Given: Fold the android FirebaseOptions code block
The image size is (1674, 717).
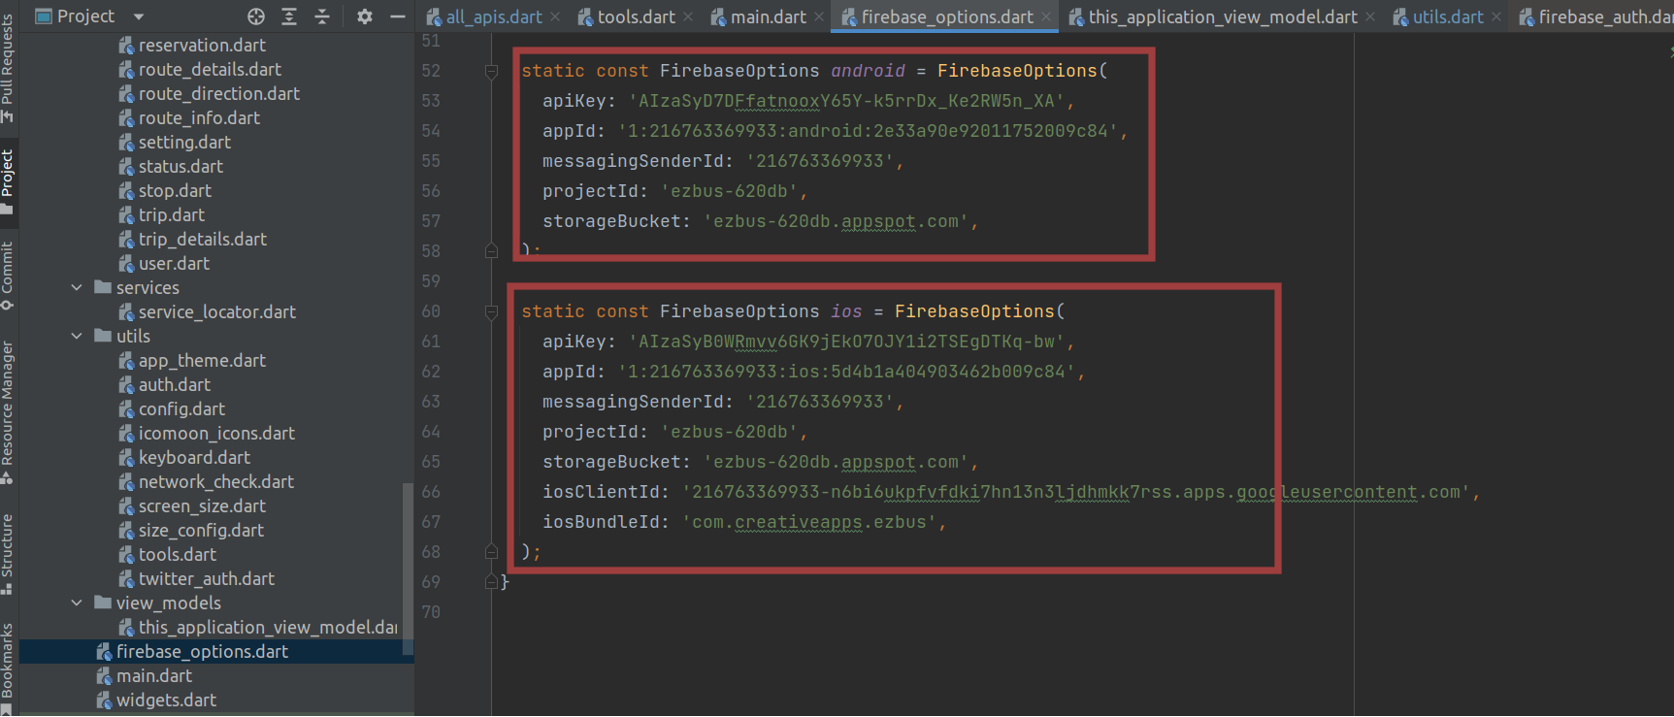Looking at the screenshot, I should (491, 71).
